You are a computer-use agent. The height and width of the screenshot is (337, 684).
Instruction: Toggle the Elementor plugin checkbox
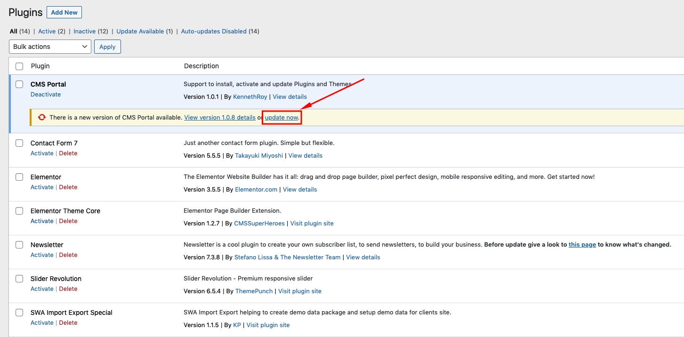click(19, 177)
